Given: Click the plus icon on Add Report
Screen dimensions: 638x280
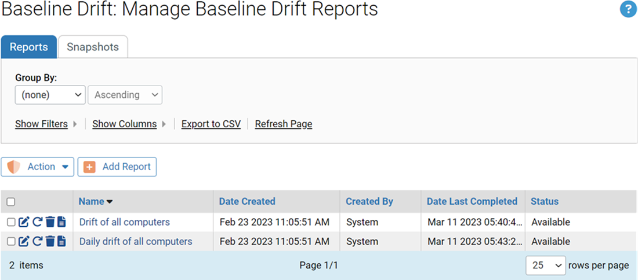Looking at the screenshot, I should [89, 167].
